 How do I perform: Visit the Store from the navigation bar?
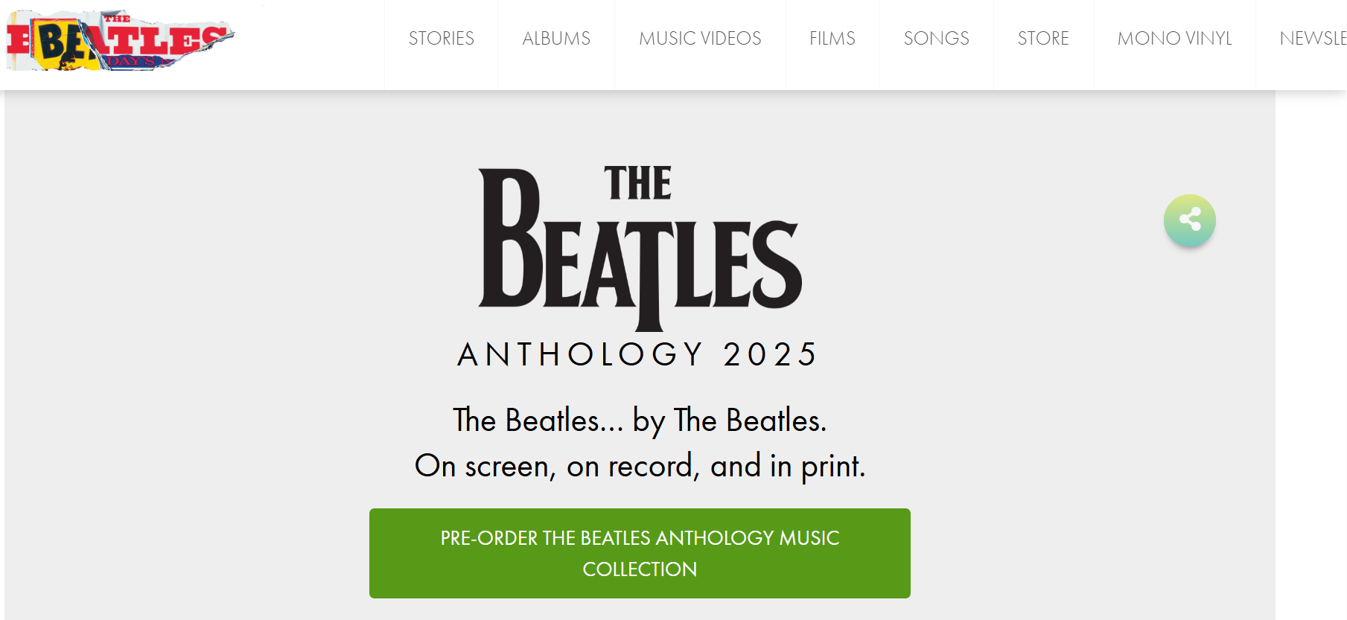pos(1042,39)
